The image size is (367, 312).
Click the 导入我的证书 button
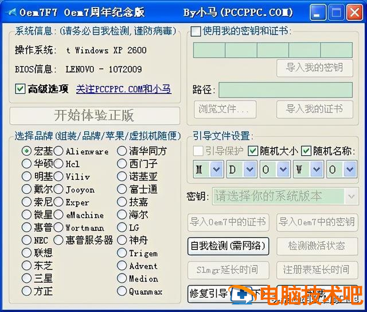(x=315, y=109)
